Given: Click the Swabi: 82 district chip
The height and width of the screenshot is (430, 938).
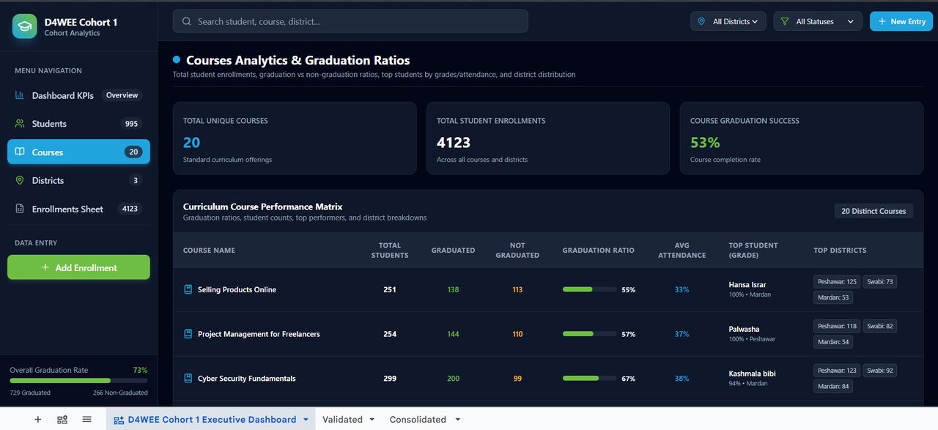Looking at the screenshot, I should pos(879,327).
